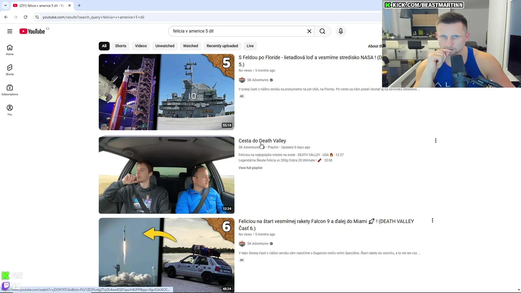Open a new browser tab
Screen dimensions: 521x293
79,5
